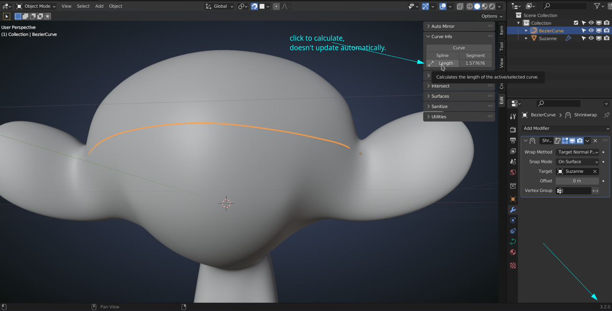Toggle Shrinkwrap show in render

pos(579,140)
